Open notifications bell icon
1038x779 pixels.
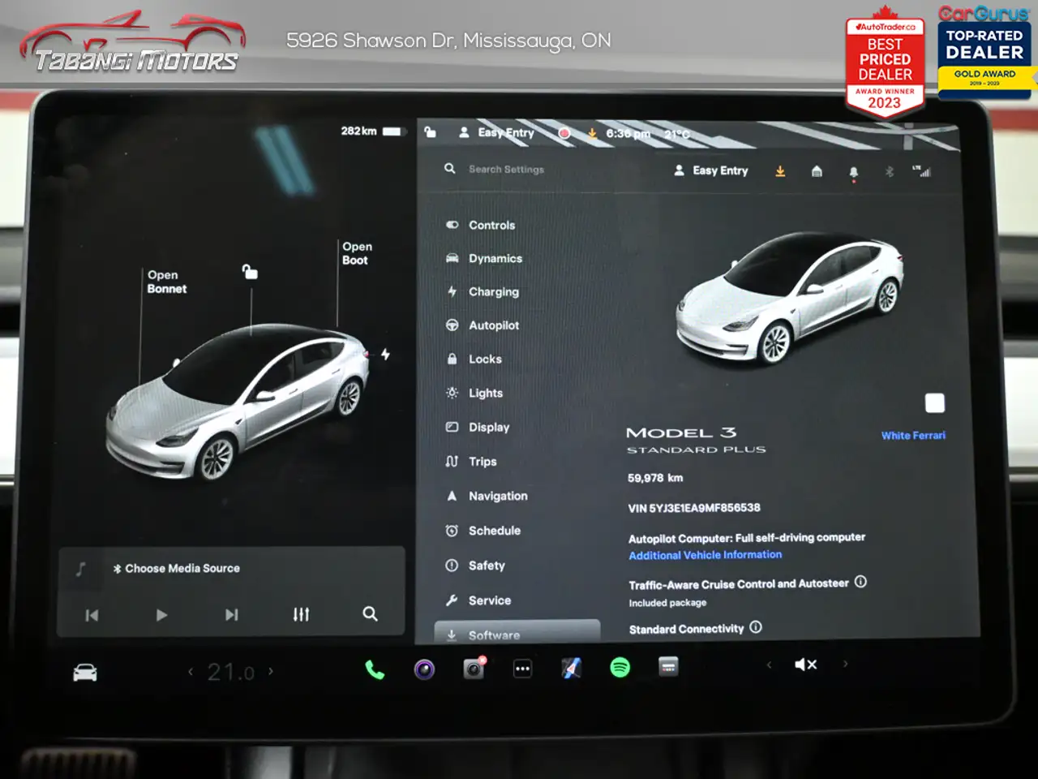coord(853,173)
